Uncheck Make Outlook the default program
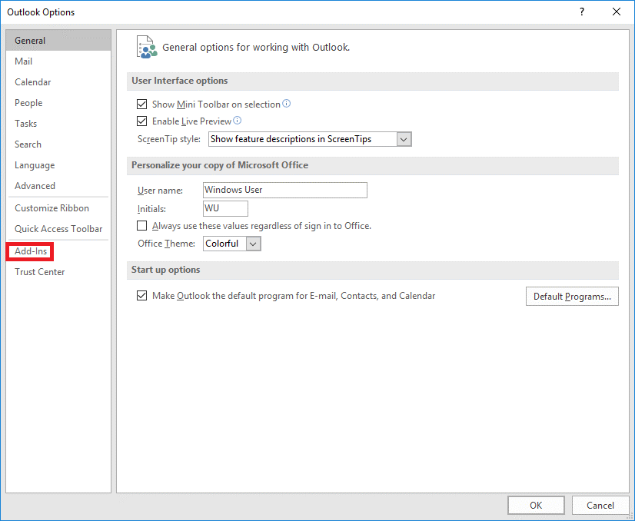The image size is (635, 521). coord(141,296)
